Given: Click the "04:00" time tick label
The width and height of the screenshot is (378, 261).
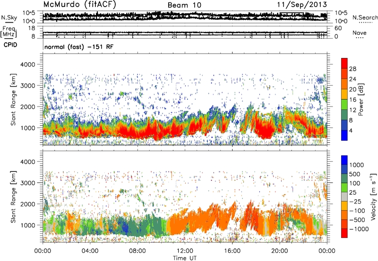Looking at the screenshot, I should (x=90, y=251).
